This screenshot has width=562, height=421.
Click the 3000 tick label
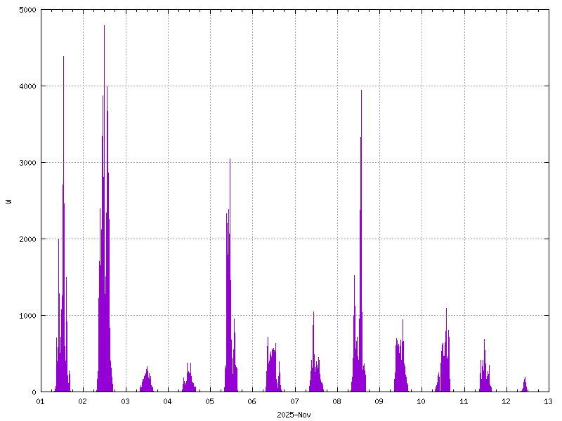27,162
